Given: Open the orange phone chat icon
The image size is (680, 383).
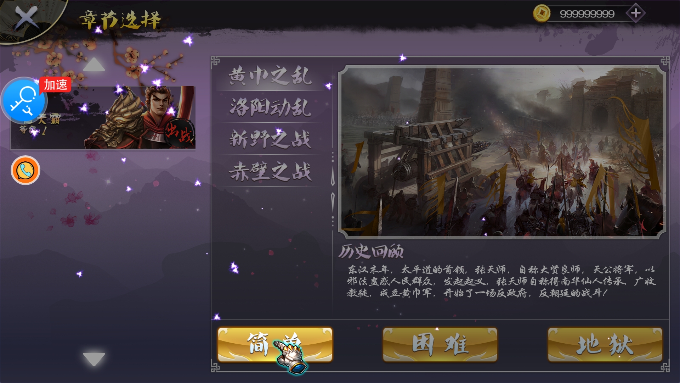Looking at the screenshot, I should pyautogui.click(x=25, y=170).
